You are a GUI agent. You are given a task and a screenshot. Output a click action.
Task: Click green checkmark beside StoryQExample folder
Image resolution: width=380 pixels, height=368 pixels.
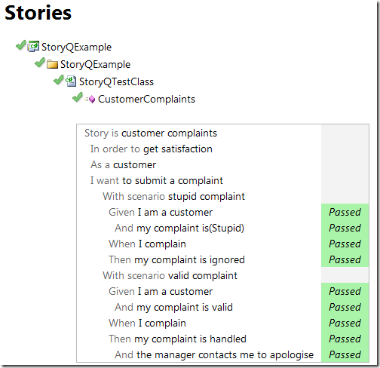(x=39, y=63)
